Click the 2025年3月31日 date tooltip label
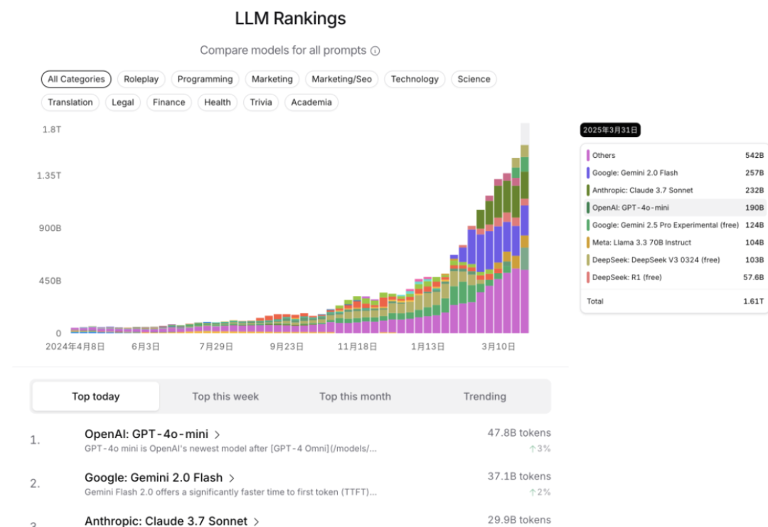The image size is (768, 527). pyautogui.click(x=610, y=129)
